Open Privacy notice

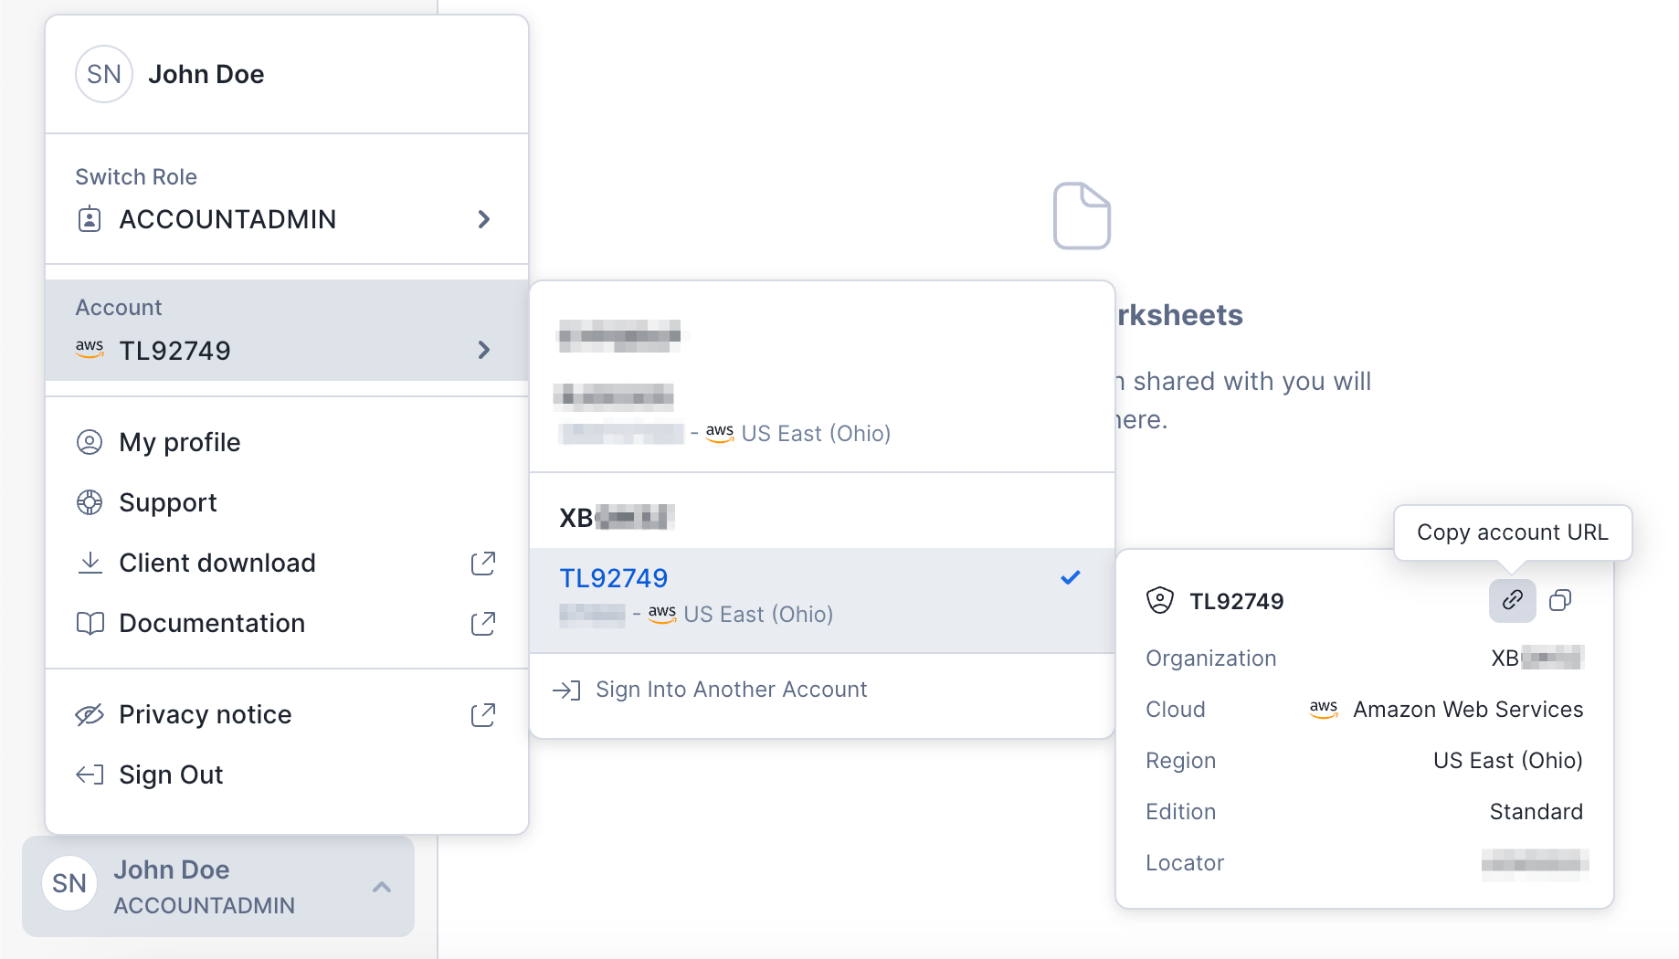pyautogui.click(x=287, y=714)
